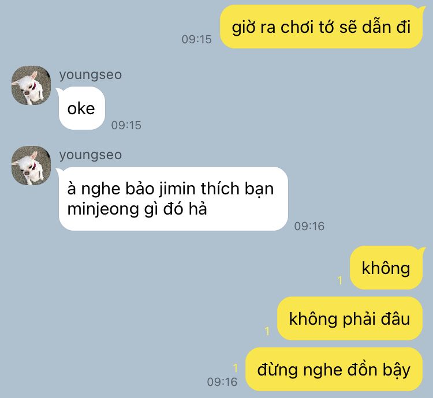Select the yellow bubble 'giờ ra chơi tớ sẽ dẫn đi'
The height and width of the screenshot is (398, 433).
click(322, 27)
